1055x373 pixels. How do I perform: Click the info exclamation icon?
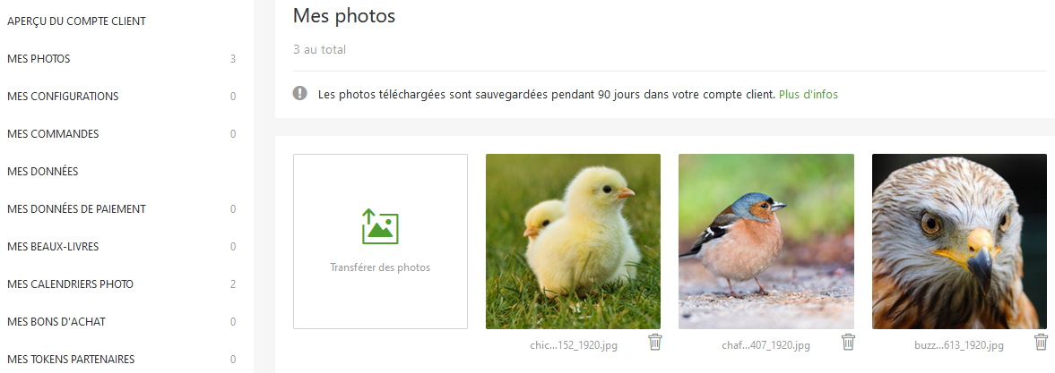[300, 93]
